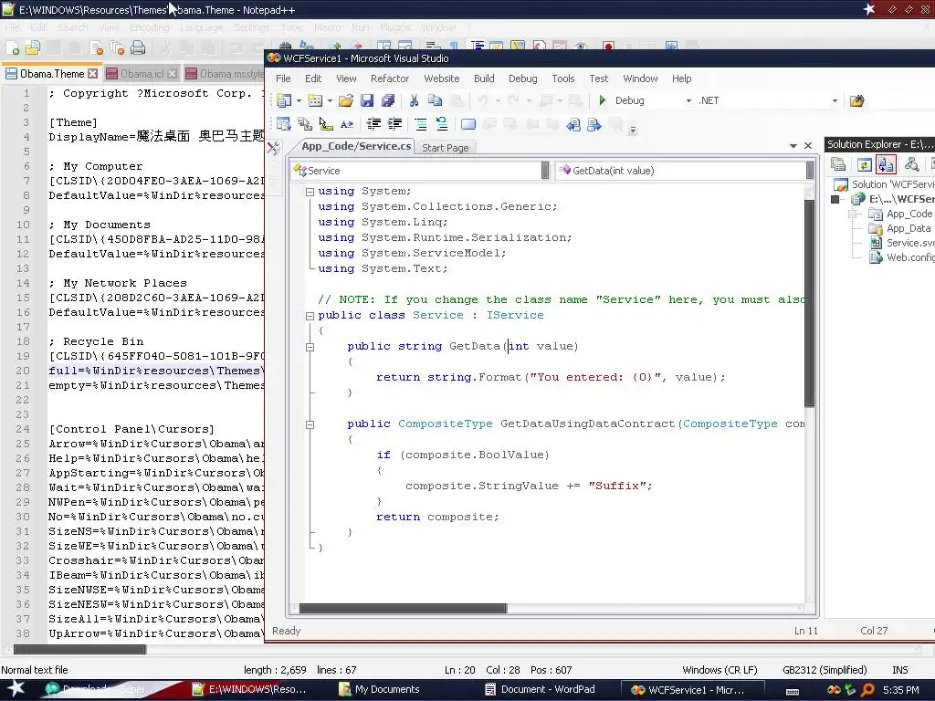Click Notepad++ New file icon
Image resolution: width=935 pixels, height=701 pixels.
[x=13, y=48]
